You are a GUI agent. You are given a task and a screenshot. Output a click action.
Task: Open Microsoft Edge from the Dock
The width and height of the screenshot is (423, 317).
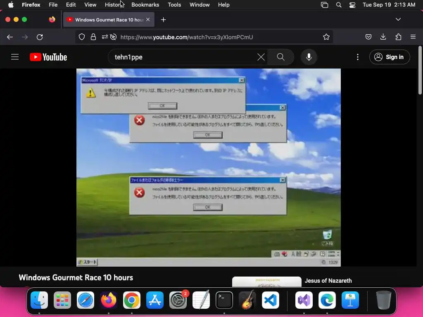[327, 300]
